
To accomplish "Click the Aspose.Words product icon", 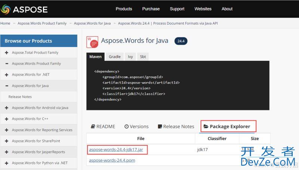I will 92,41.
